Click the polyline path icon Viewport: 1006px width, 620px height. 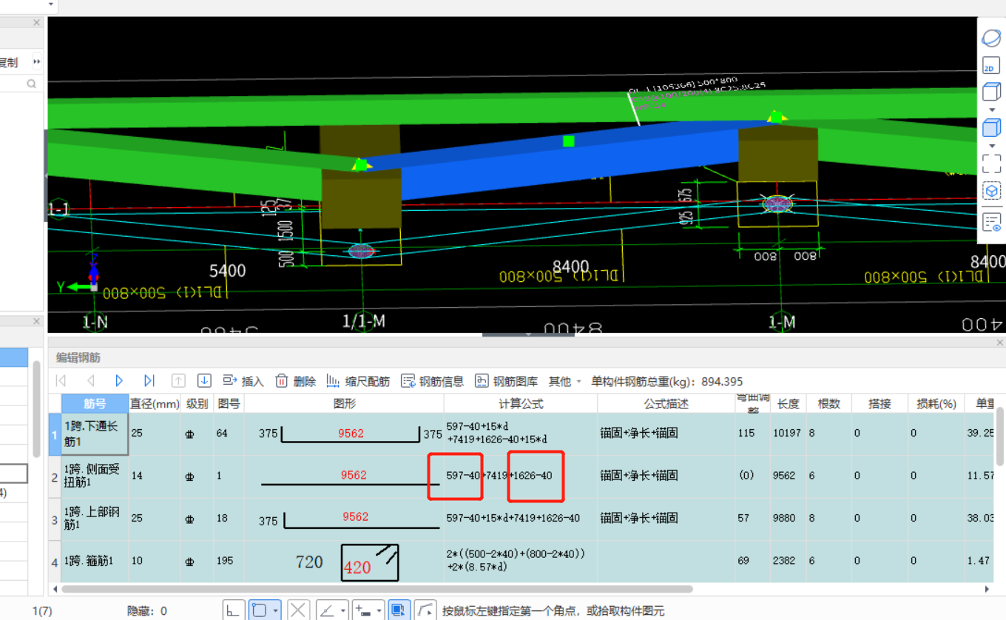click(x=425, y=610)
